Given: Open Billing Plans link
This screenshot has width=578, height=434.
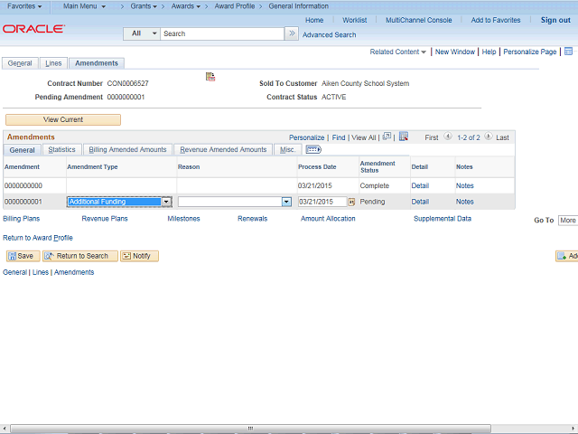Looking at the screenshot, I should coord(21,219).
